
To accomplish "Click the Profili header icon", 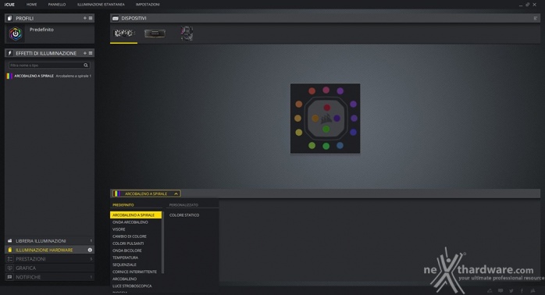I will [x=9, y=18].
